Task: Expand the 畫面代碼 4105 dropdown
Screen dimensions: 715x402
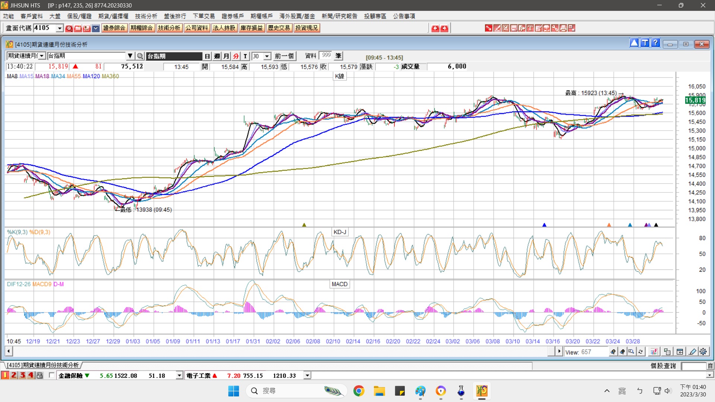Action: 60,28
